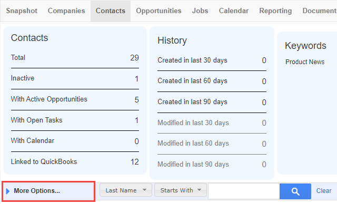This screenshot has width=337, height=204.
Task: Click the Contacts panel heading
Action: (29, 38)
